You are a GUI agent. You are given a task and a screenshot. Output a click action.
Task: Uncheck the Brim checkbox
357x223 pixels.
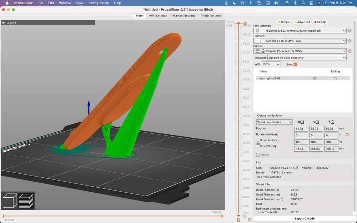point(295,64)
